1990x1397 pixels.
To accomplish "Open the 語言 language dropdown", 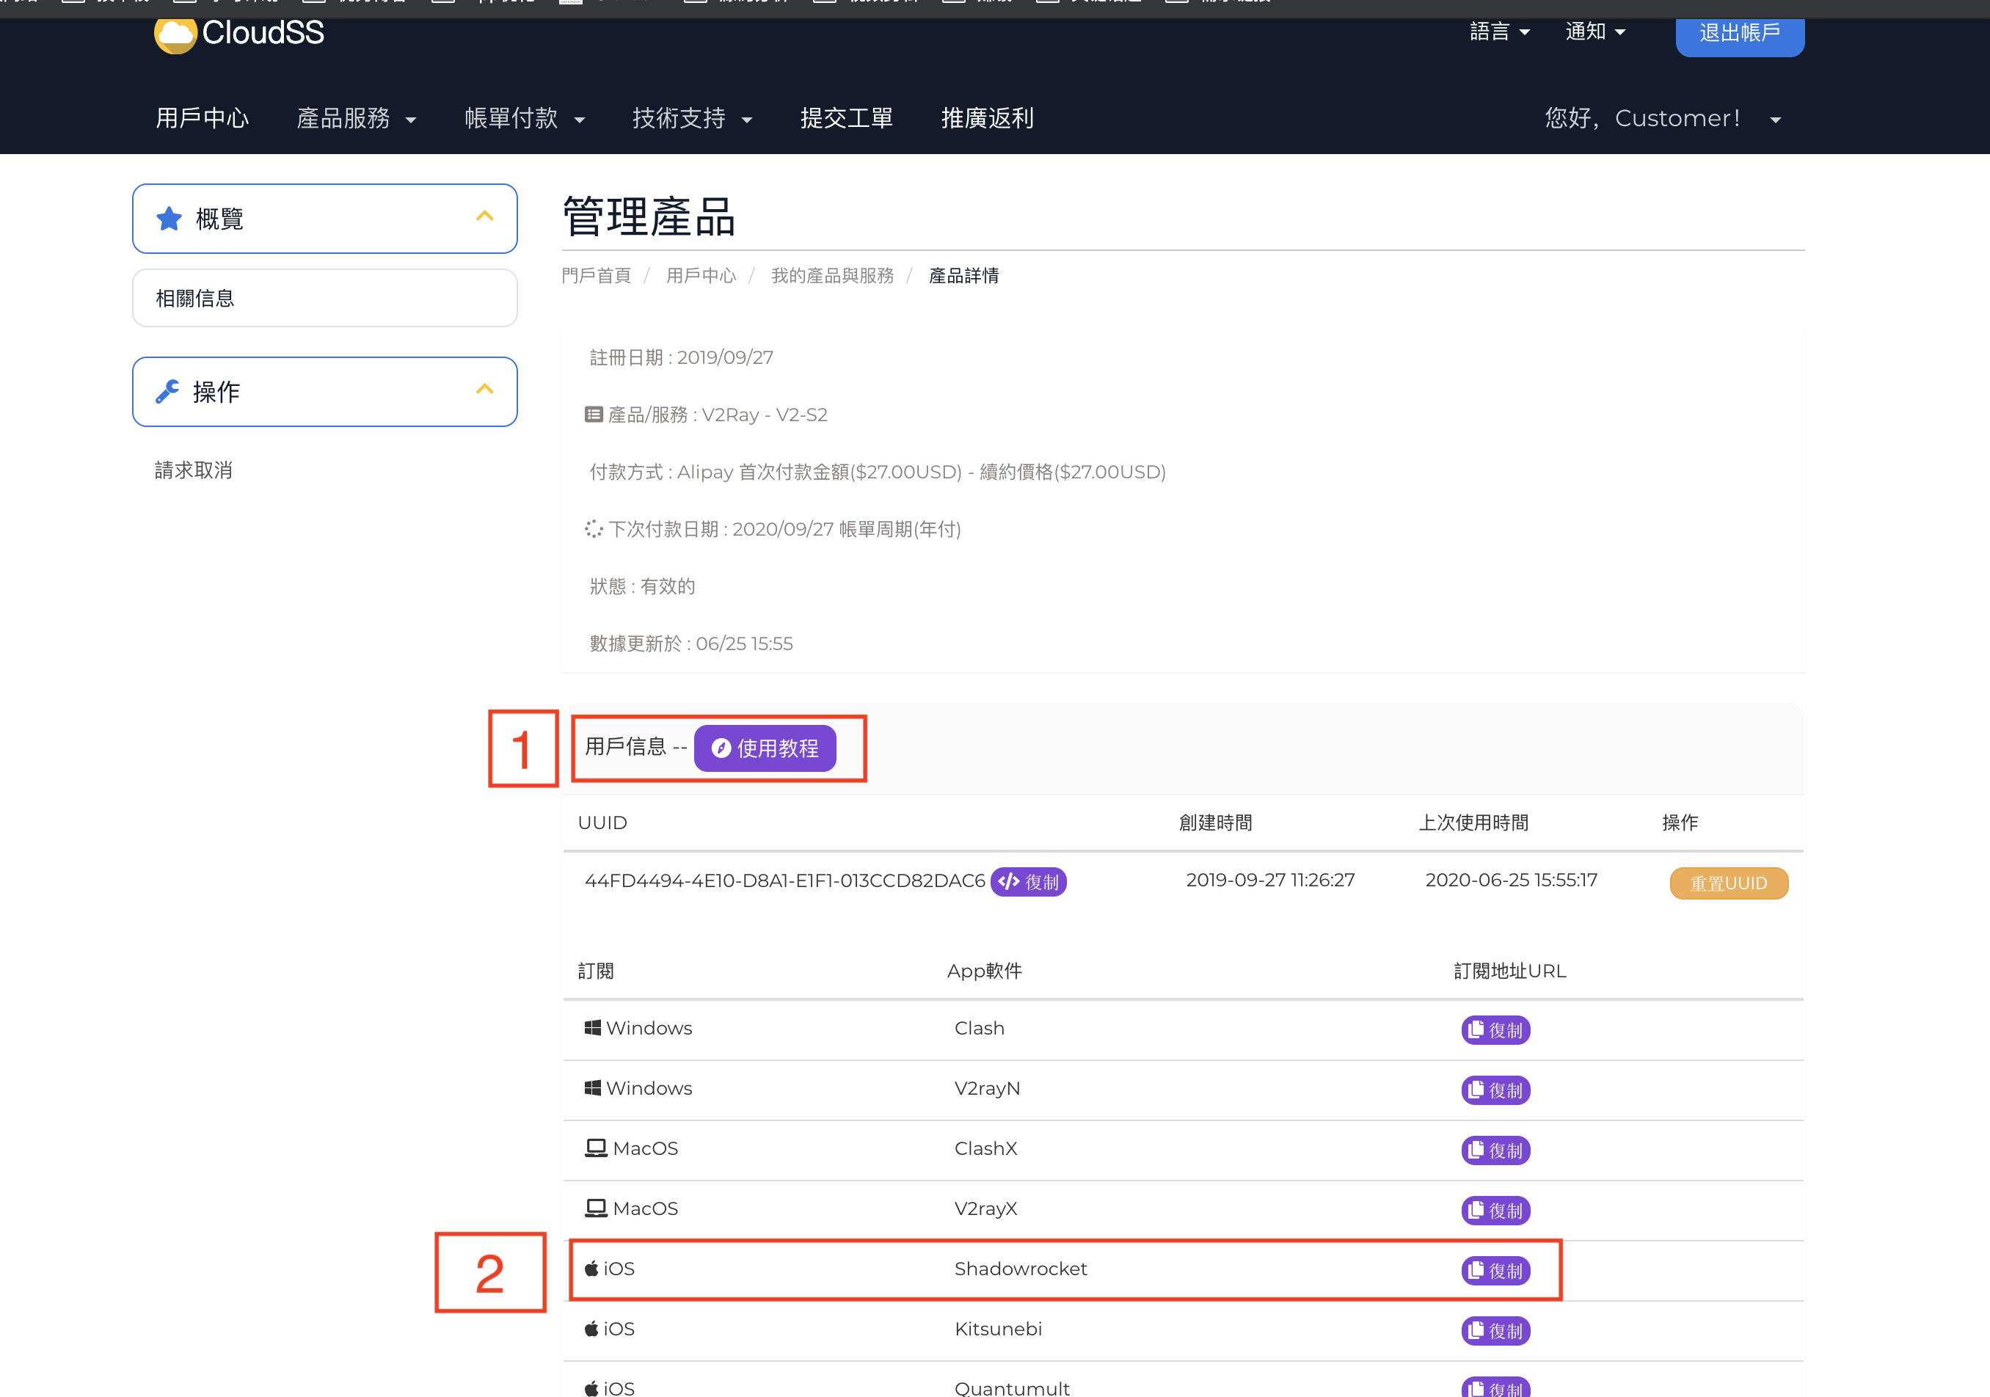I will [1499, 32].
